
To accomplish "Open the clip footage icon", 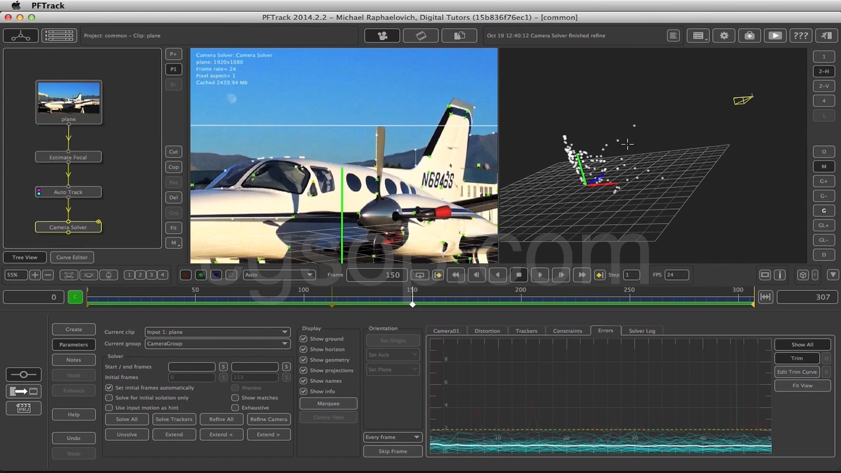I will (421, 35).
